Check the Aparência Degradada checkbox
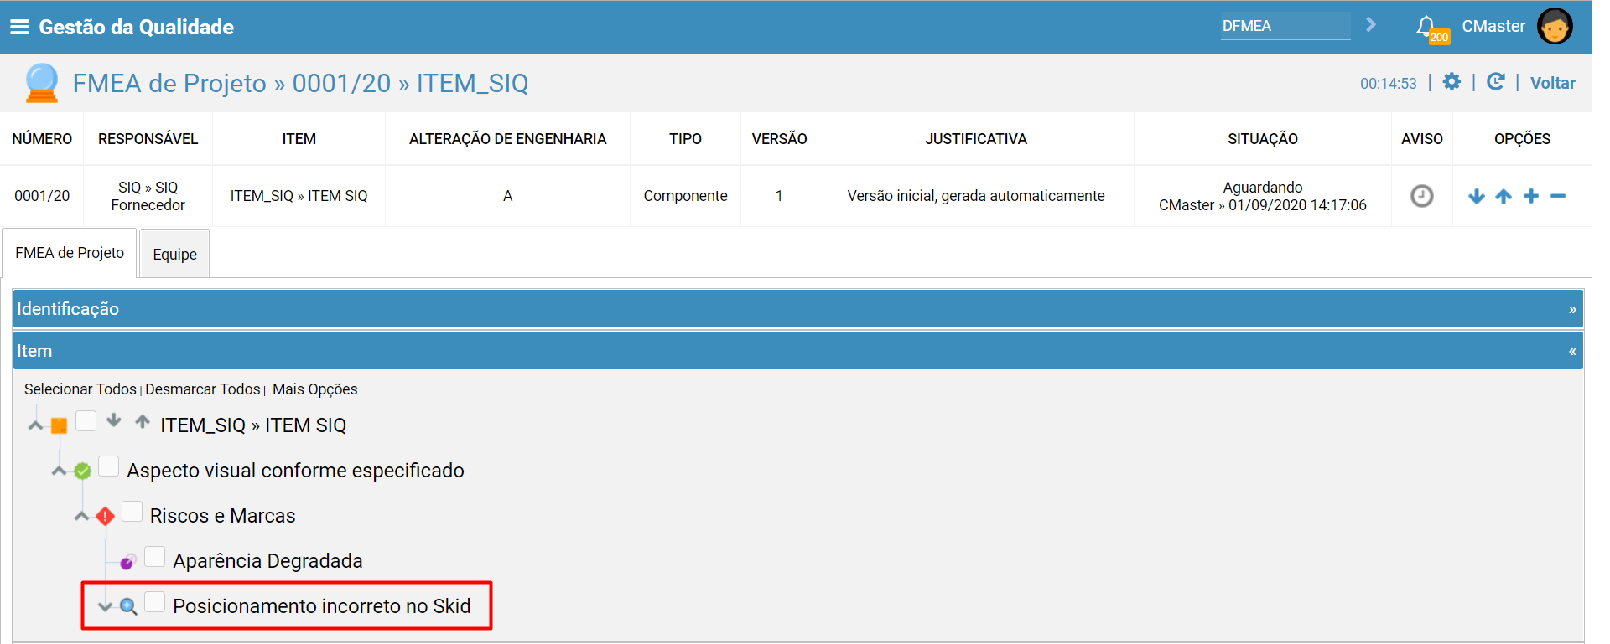Viewport: 1610px width, 644px height. click(x=155, y=556)
